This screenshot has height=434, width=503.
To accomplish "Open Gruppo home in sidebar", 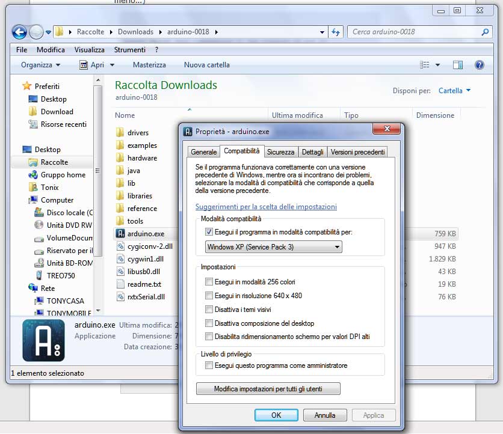I will (x=57, y=175).
